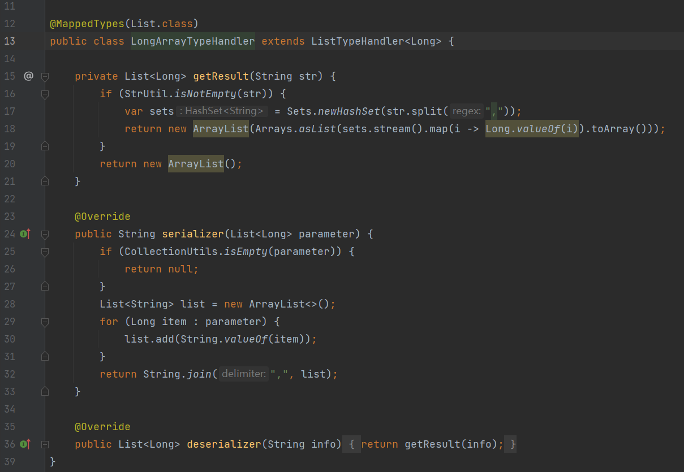This screenshot has width=684, height=472.
Task: Click the override gutter icon beside deserializer
Action: pyautogui.click(x=25, y=444)
